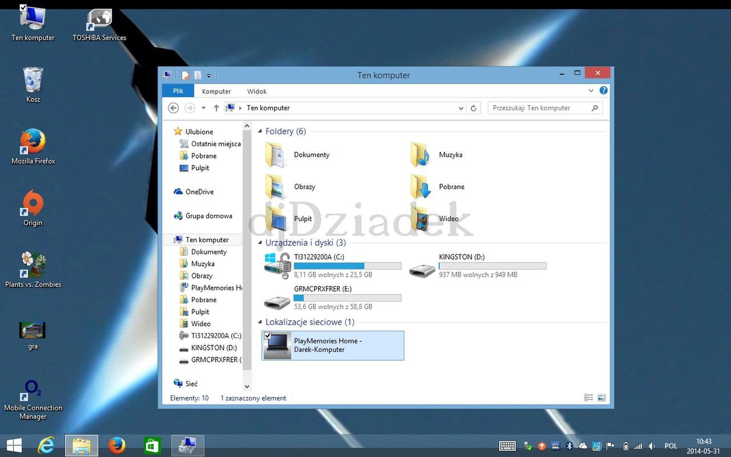Go up one folder level arrow
Screen dimensions: 731x457
[x=216, y=108]
